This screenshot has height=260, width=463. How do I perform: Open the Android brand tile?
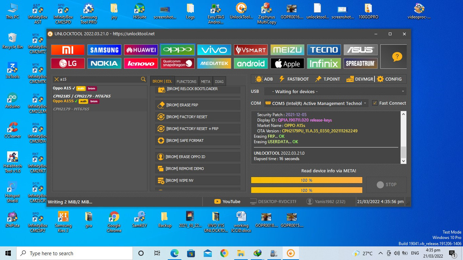click(x=251, y=64)
